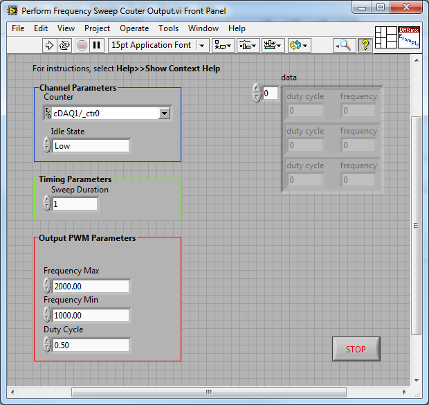Open the 15pt Application Font selector
Image resolution: width=429 pixels, height=405 pixels.
(x=158, y=45)
